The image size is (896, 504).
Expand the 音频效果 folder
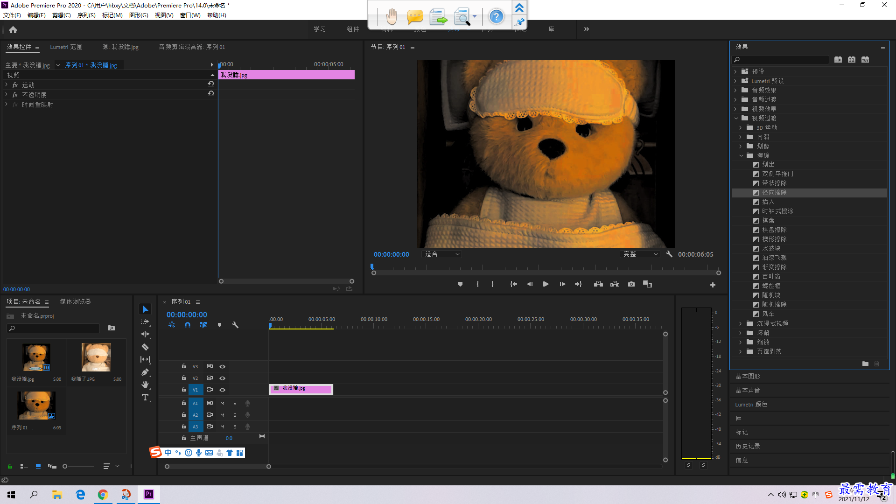(735, 90)
